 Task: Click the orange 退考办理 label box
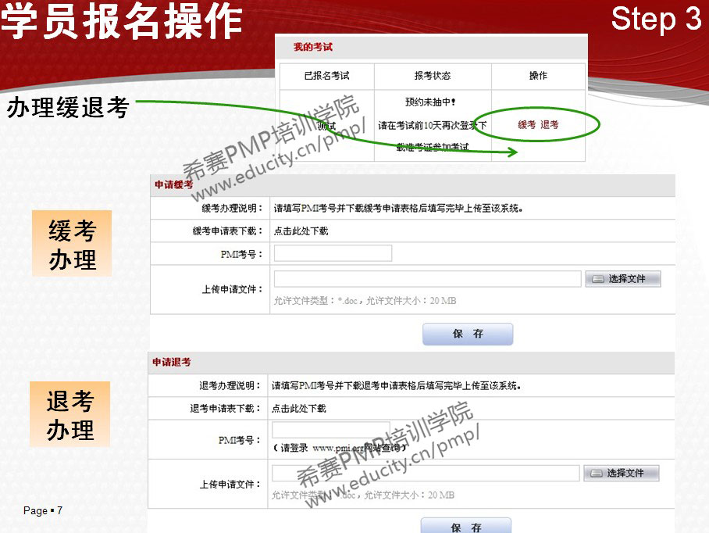tap(70, 414)
